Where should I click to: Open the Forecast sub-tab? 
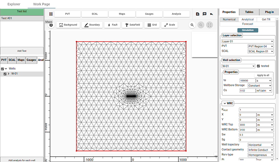248,24
